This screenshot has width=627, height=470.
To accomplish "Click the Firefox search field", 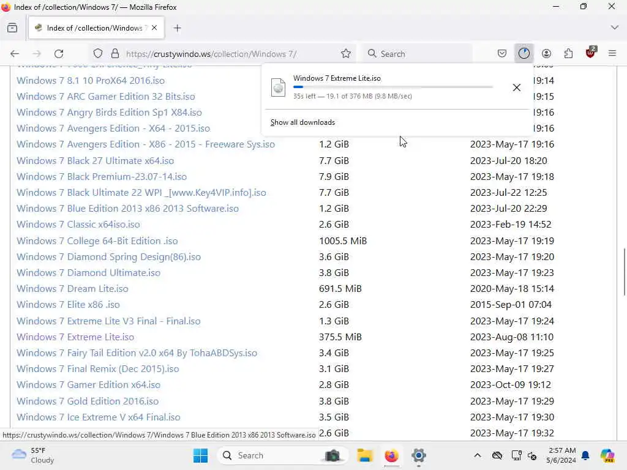I will click(x=418, y=54).
